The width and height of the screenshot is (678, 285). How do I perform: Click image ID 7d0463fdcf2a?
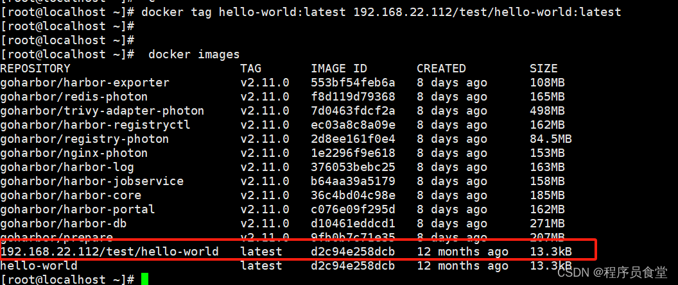point(353,111)
